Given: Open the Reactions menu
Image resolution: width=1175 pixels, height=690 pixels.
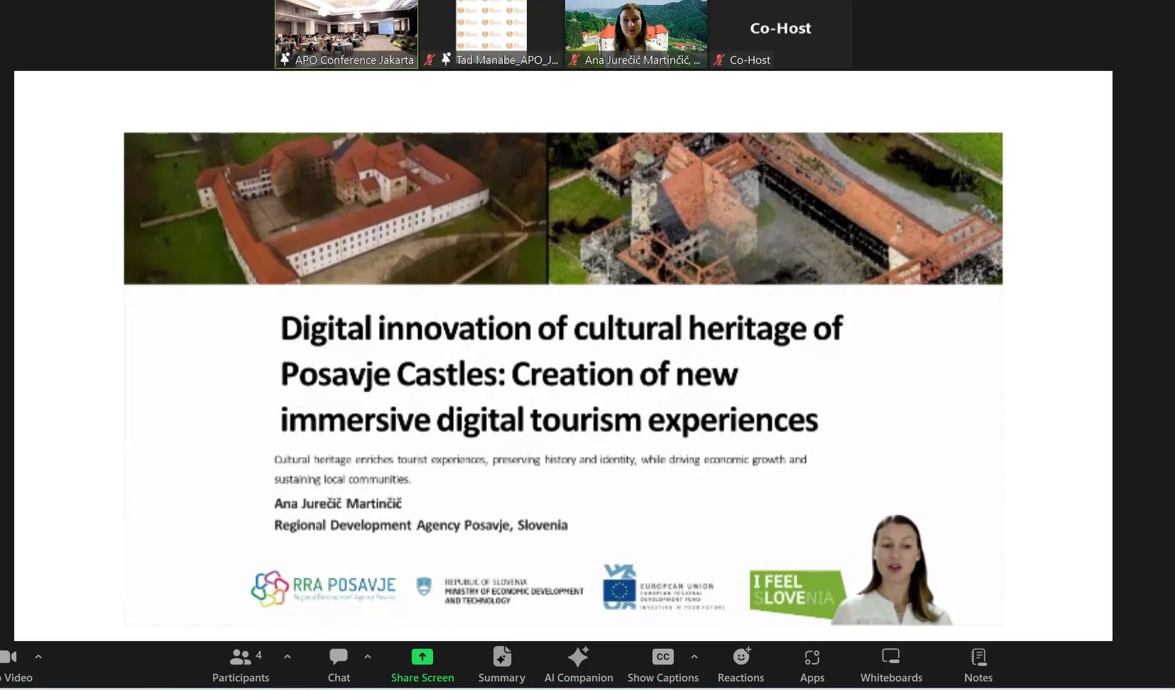Looking at the screenshot, I should pyautogui.click(x=740, y=665).
